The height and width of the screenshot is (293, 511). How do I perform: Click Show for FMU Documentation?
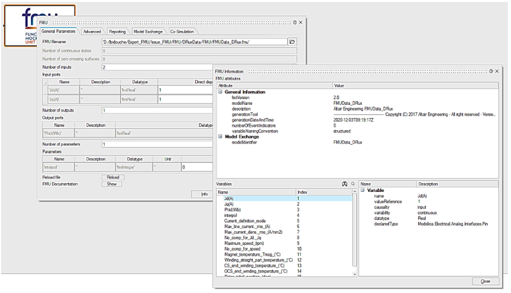(x=111, y=184)
